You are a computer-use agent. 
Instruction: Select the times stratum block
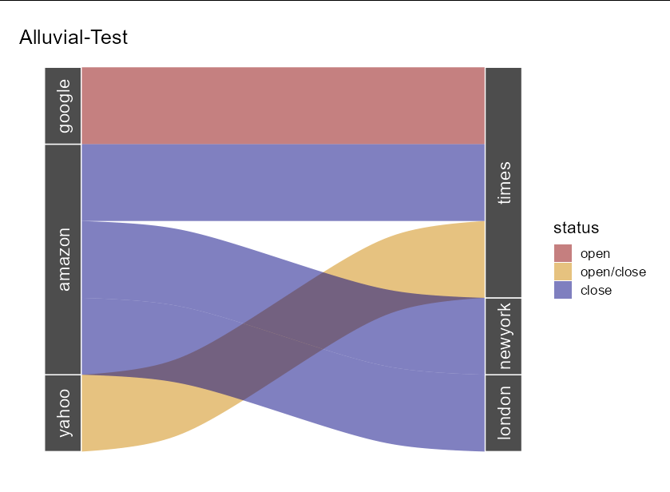503,183
